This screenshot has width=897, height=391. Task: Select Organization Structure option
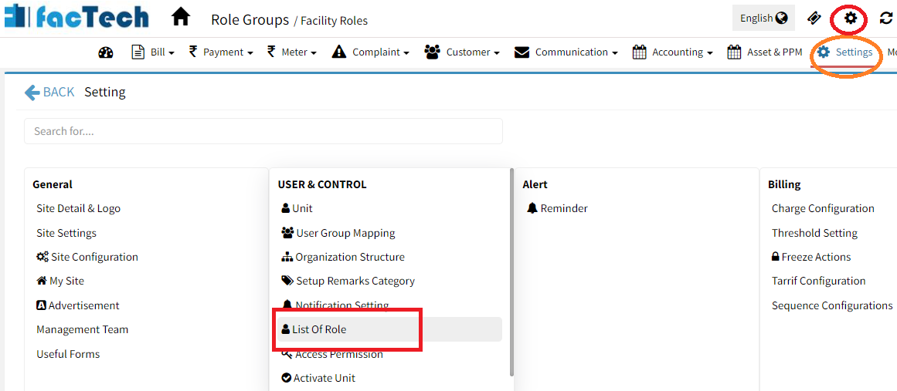[x=343, y=257]
